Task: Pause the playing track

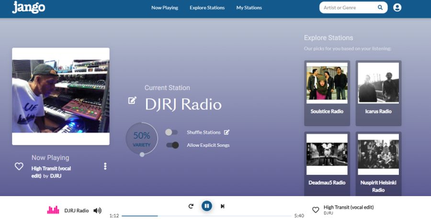Action: [x=207, y=206]
